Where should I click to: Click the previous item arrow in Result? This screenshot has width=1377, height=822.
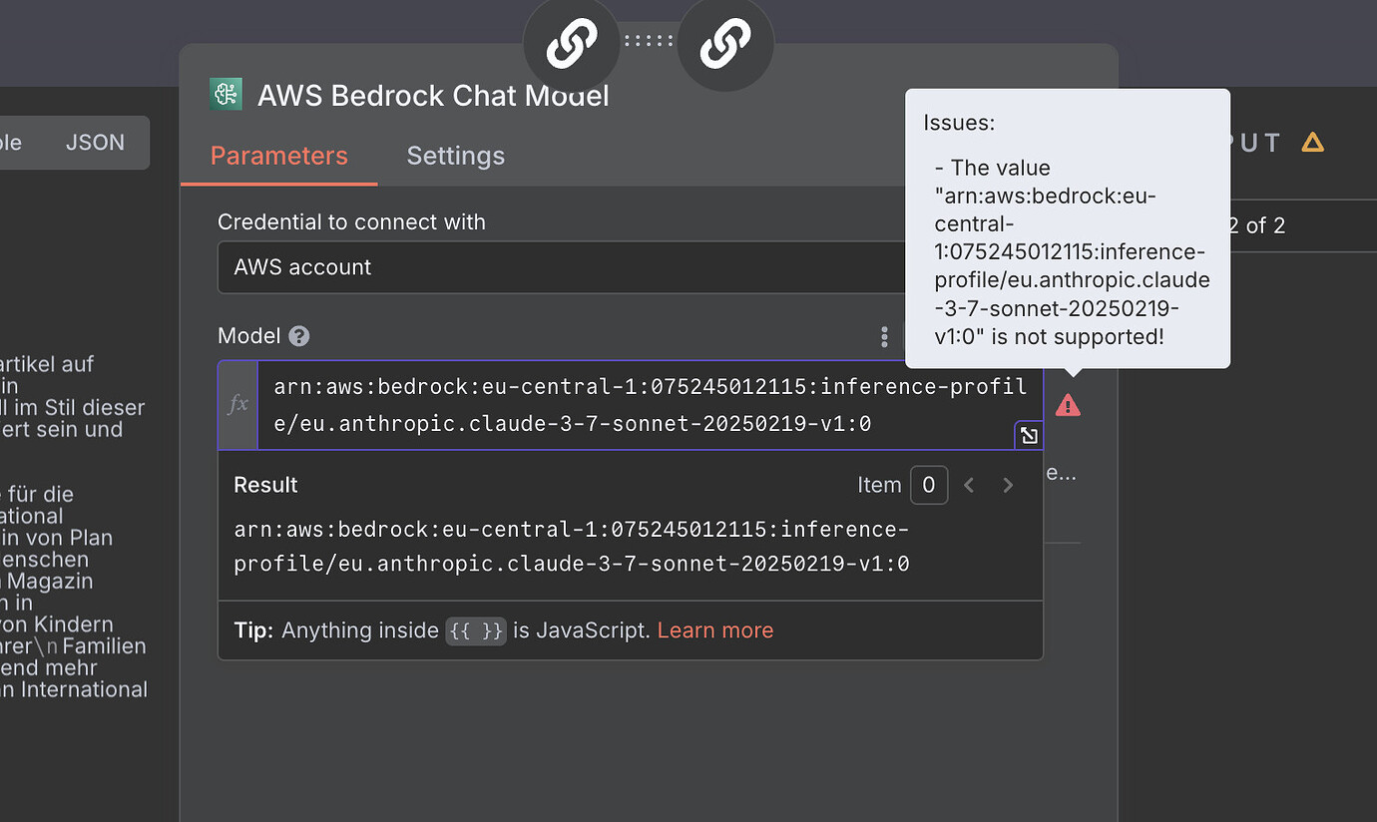coord(968,485)
